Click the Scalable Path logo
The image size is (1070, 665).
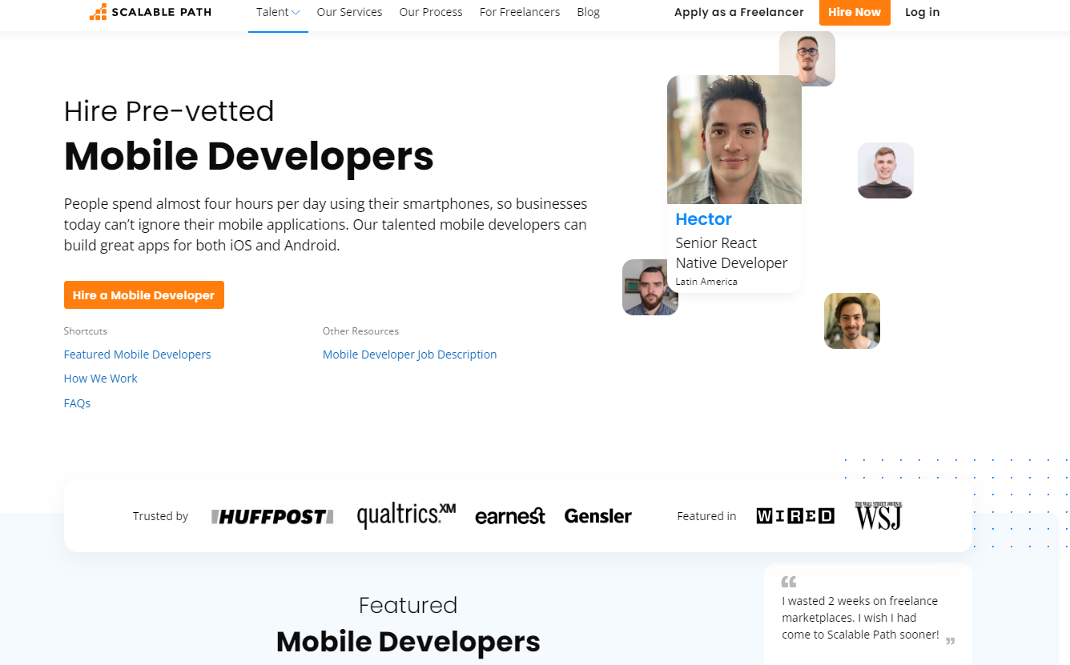150,12
